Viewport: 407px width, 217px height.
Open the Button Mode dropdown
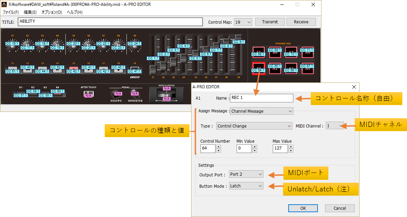[x=246, y=186]
